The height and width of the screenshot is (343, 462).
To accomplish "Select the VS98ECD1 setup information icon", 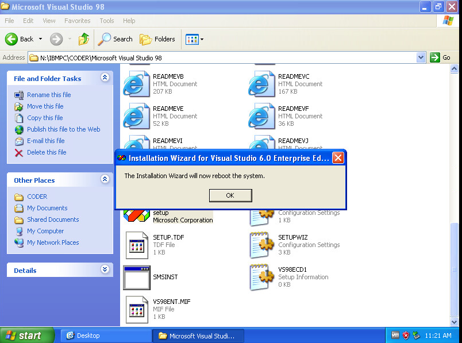I will pyautogui.click(x=262, y=278).
